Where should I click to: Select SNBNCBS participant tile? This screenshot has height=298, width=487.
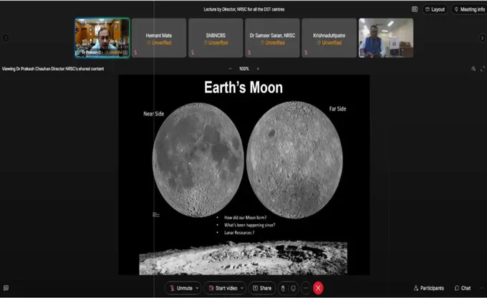click(x=216, y=37)
